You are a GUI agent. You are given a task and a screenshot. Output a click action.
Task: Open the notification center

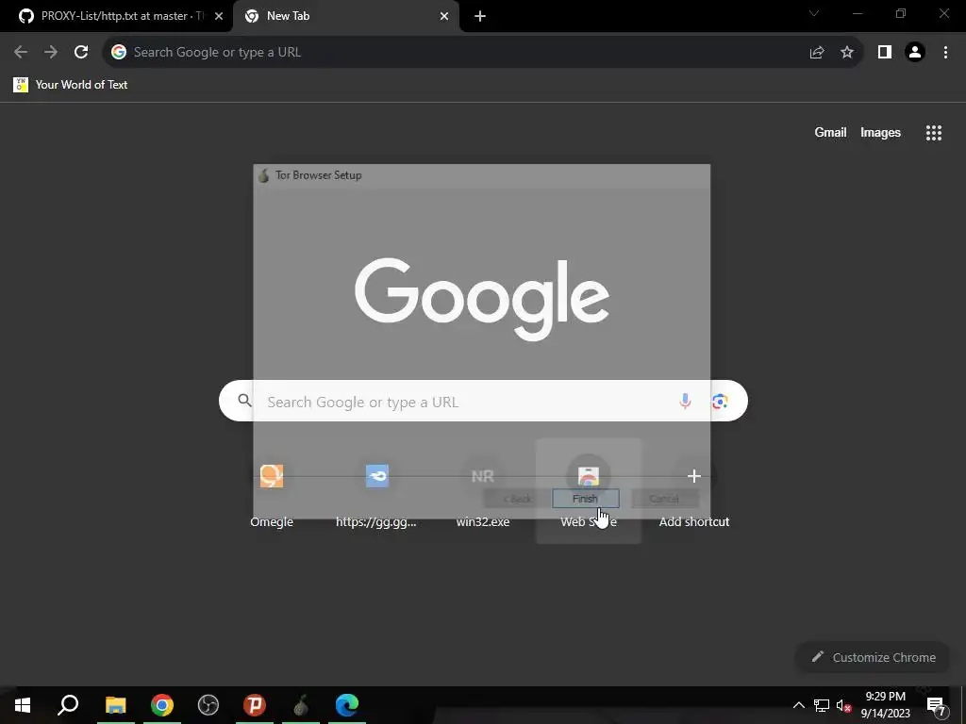click(937, 705)
